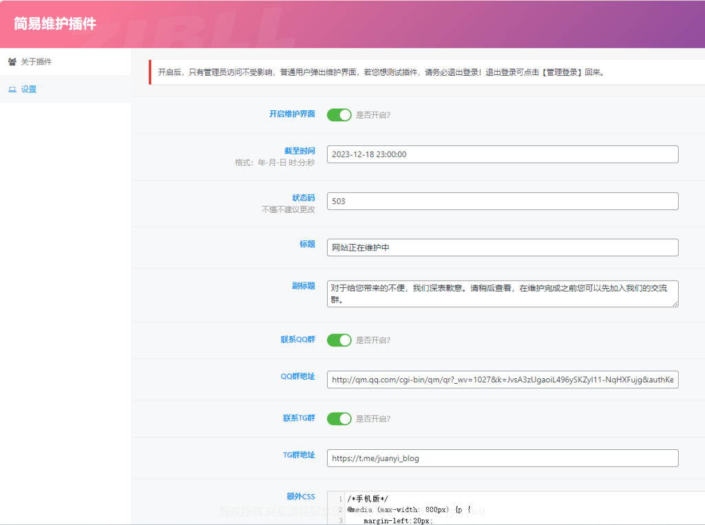Focus the 状态码 field containing 503
This screenshot has height=525, width=705.
(x=502, y=201)
